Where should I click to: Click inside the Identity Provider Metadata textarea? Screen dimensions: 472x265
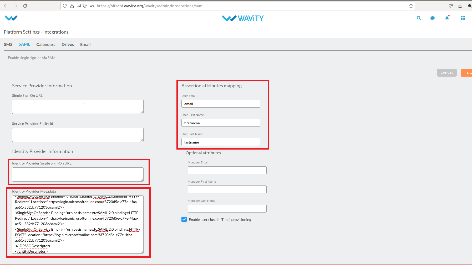click(78, 225)
